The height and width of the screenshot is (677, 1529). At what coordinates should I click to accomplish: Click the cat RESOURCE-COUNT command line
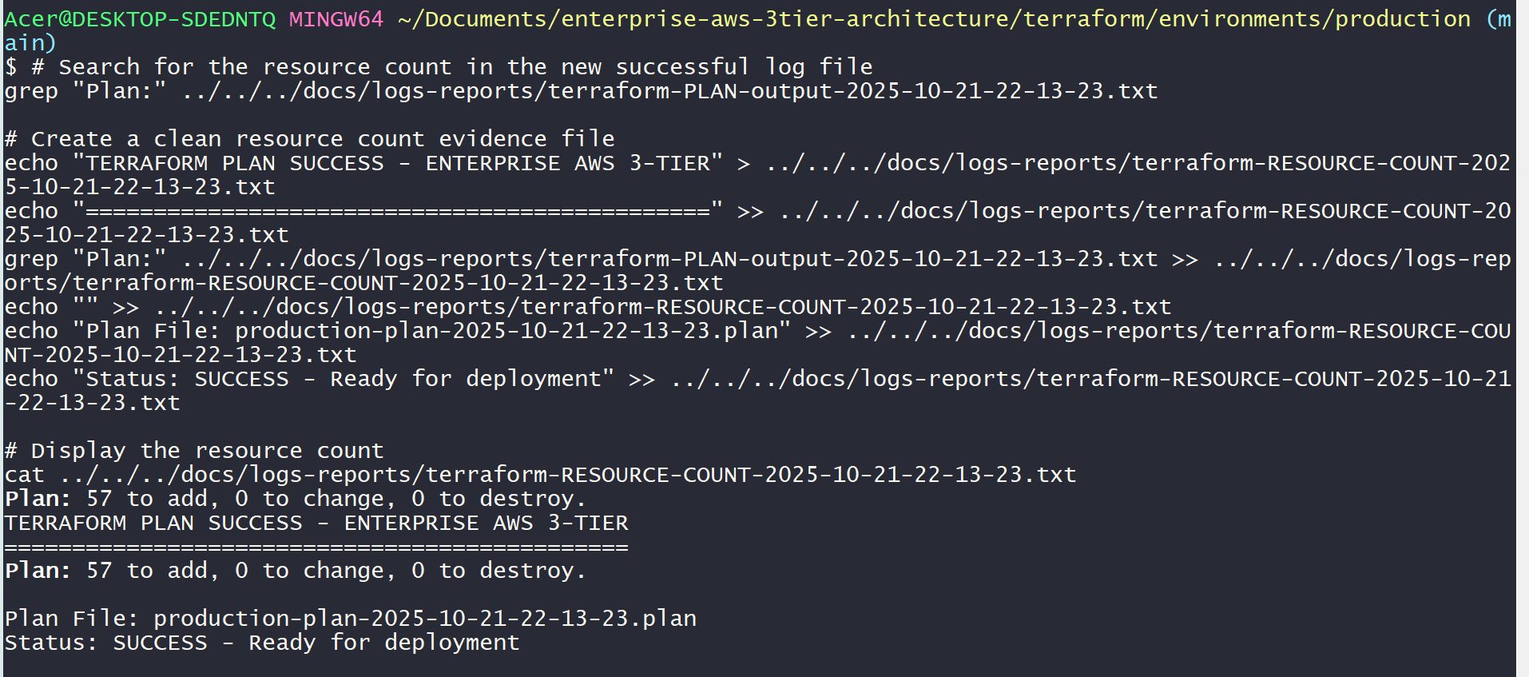click(540, 474)
